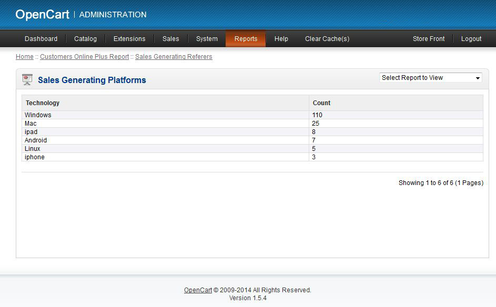Image resolution: width=496 pixels, height=307 pixels.
Task: Click Sales Generating Referers breadcrumb link
Action: pos(174,57)
